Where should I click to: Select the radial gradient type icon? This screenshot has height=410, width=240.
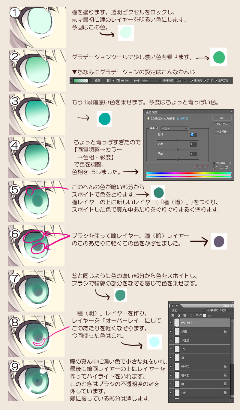(x=113, y=81)
